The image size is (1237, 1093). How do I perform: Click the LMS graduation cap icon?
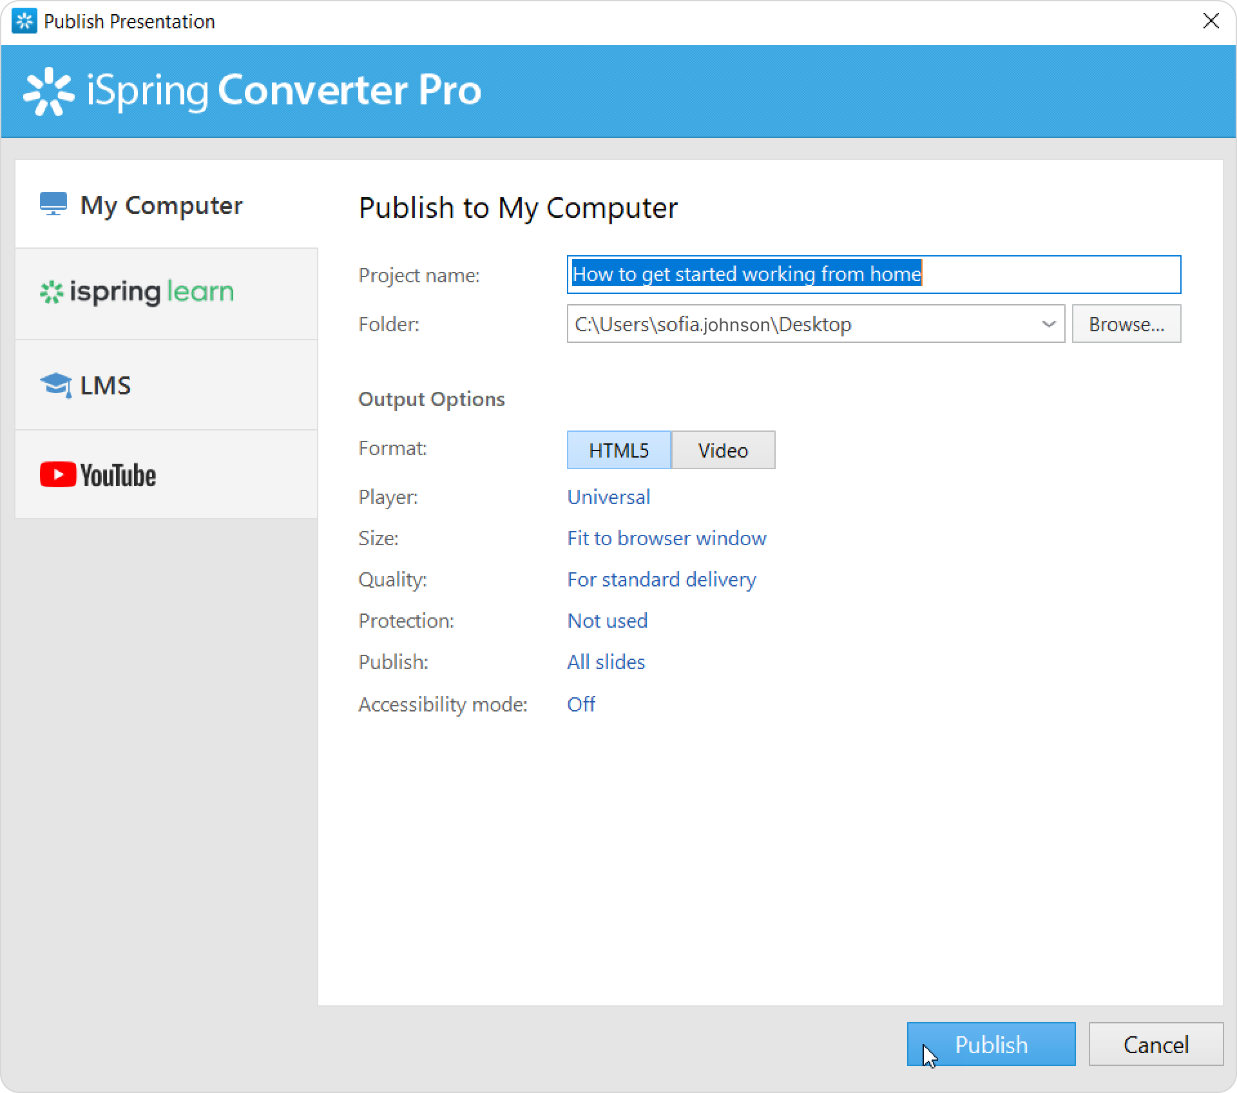point(56,385)
